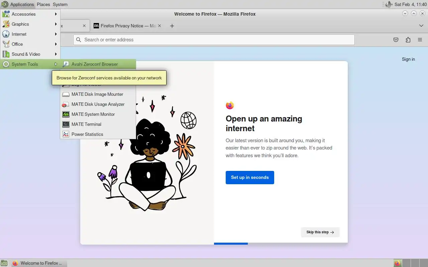Click the System Tools gear icon
Screen dimensions: 428x267
tap(6, 64)
